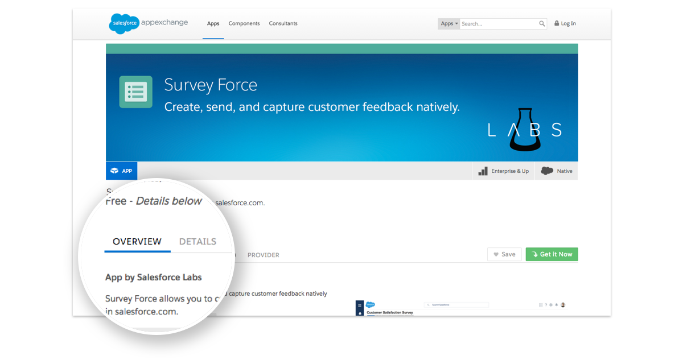This screenshot has height=364, width=683.
Task: Click the green Get It Now button
Action: (552, 254)
